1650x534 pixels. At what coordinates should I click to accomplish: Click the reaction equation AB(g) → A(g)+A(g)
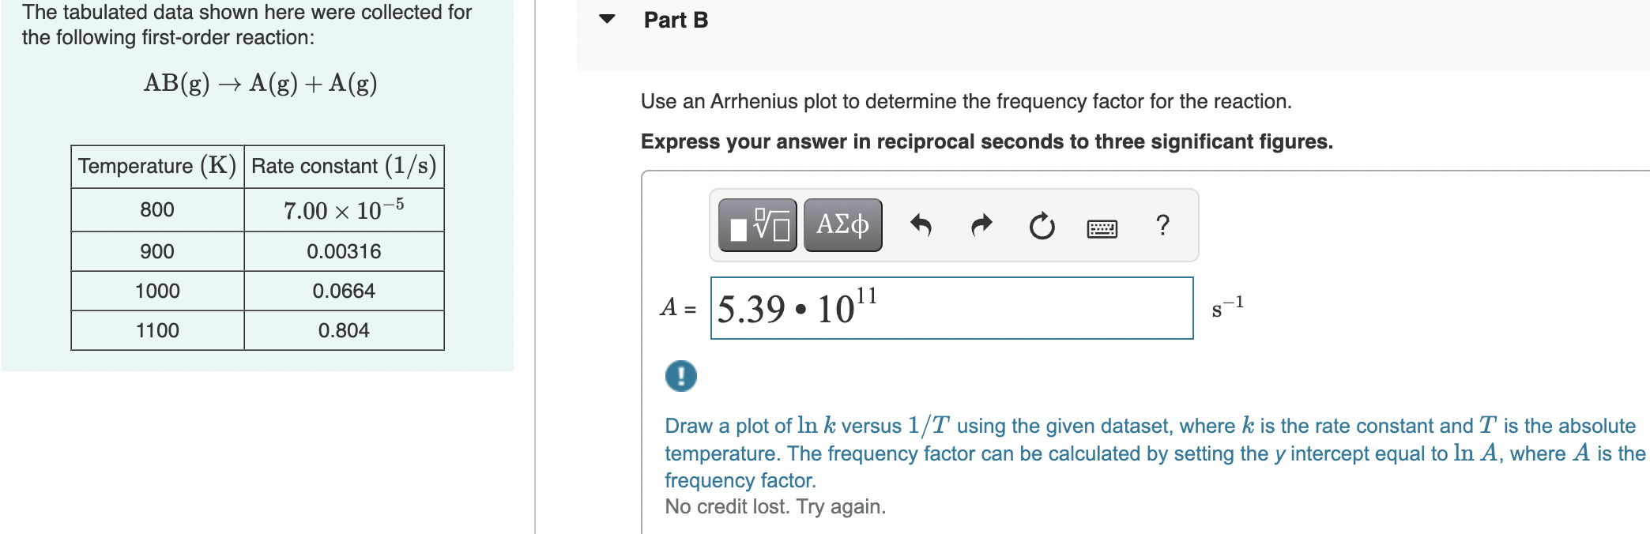click(261, 83)
